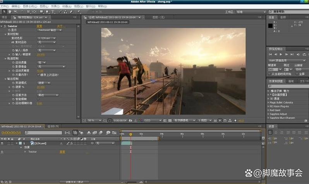Click the fast previews icon in viewer
The image size is (309, 184).
point(220,120)
